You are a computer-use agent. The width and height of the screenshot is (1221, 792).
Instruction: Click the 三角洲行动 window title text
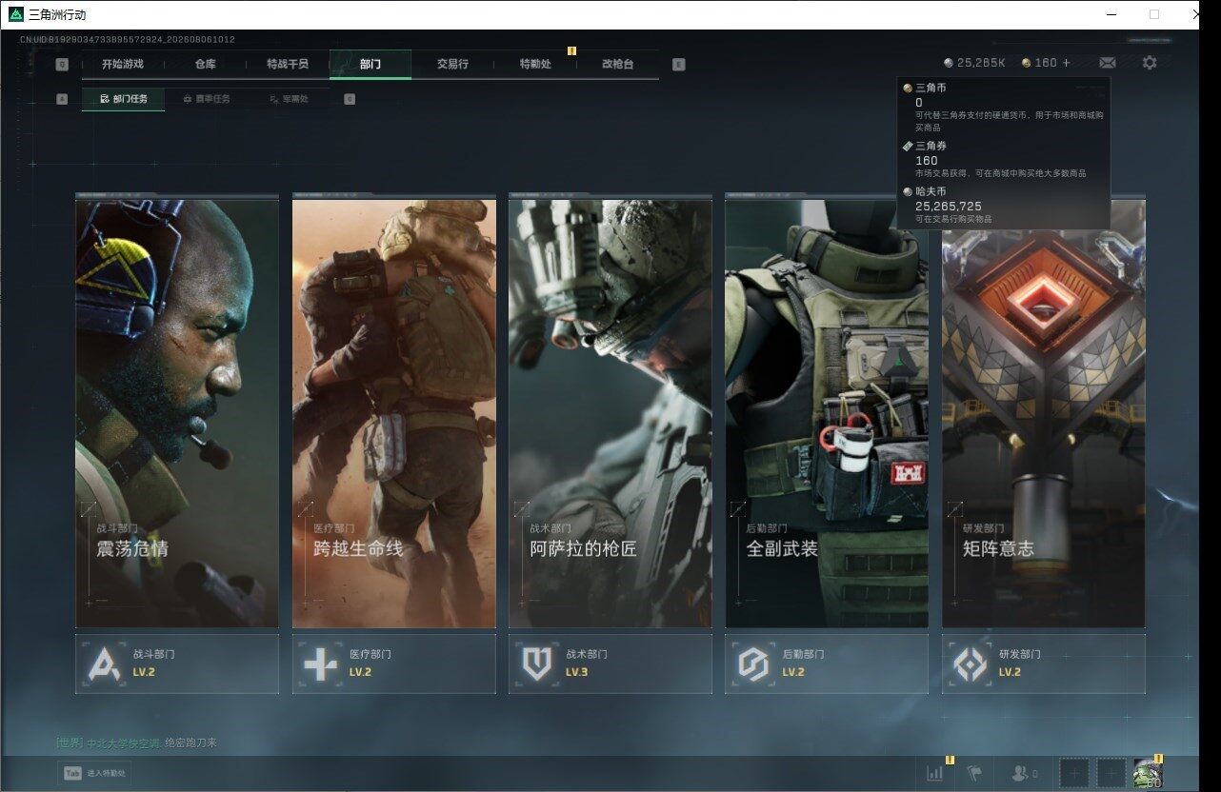click(x=58, y=14)
